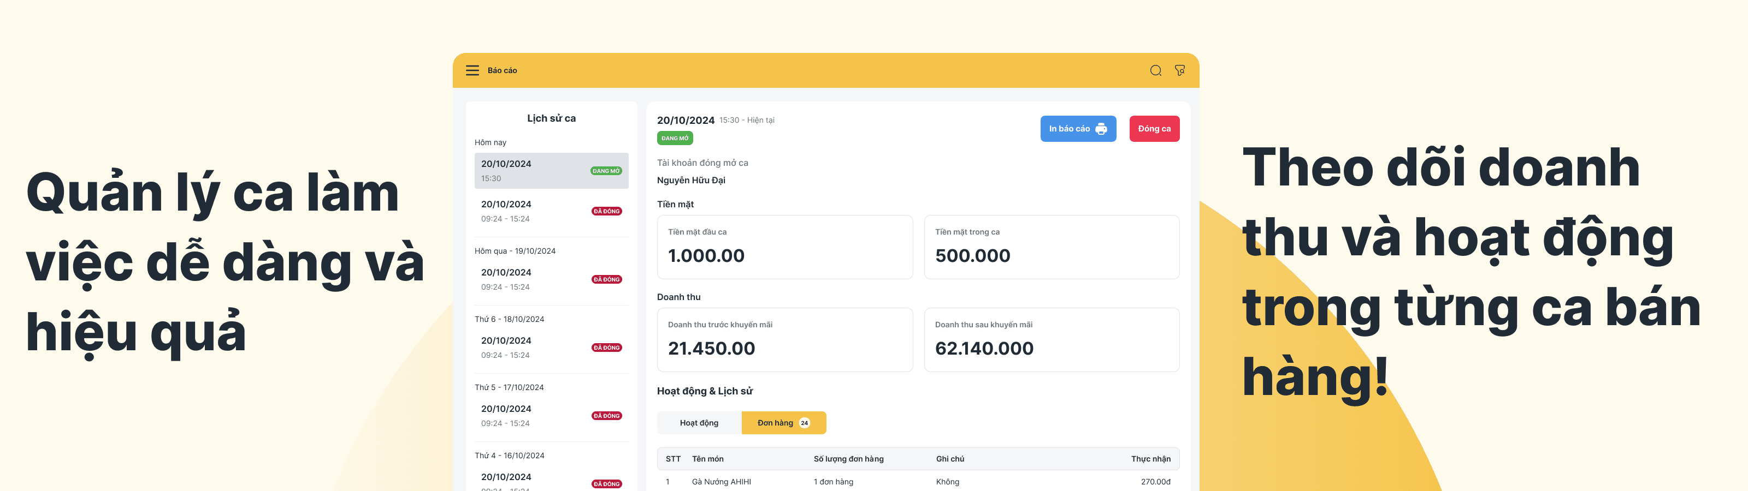The width and height of the screenshot is (1748, 491).
Task: Select today's closed shift 09:24 - 15:24
Action: [x=551, y=211]
